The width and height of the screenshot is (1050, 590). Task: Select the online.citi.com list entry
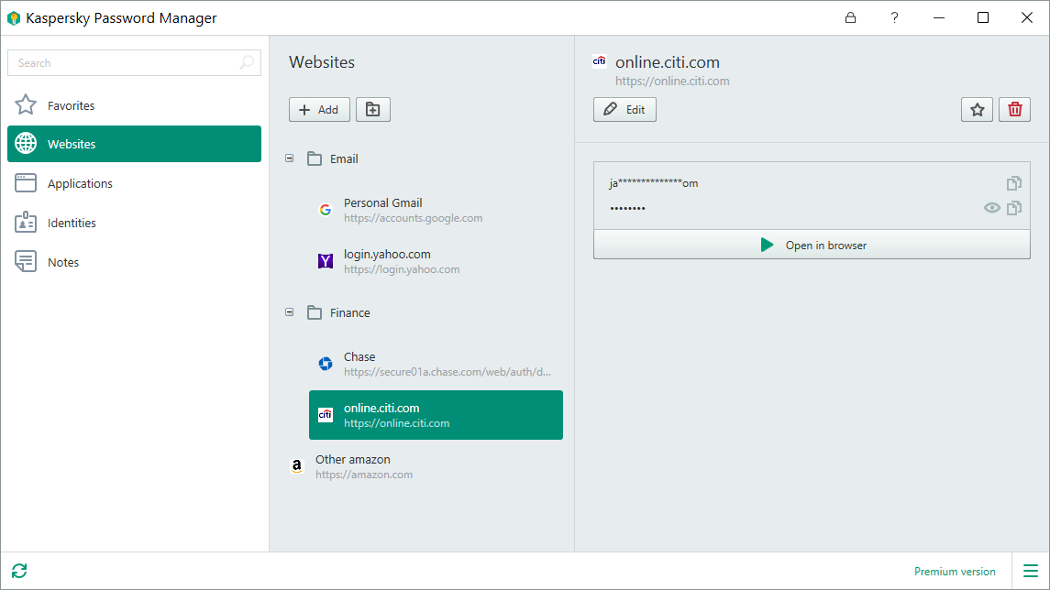436,415
